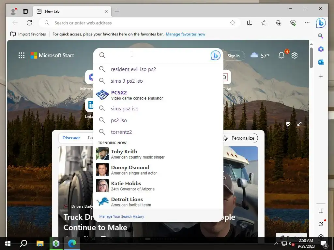The width and height of the screenshot is (334, 250).
Task: Choose suggestion resident evil iso ps2
Action: click(158, 69)
